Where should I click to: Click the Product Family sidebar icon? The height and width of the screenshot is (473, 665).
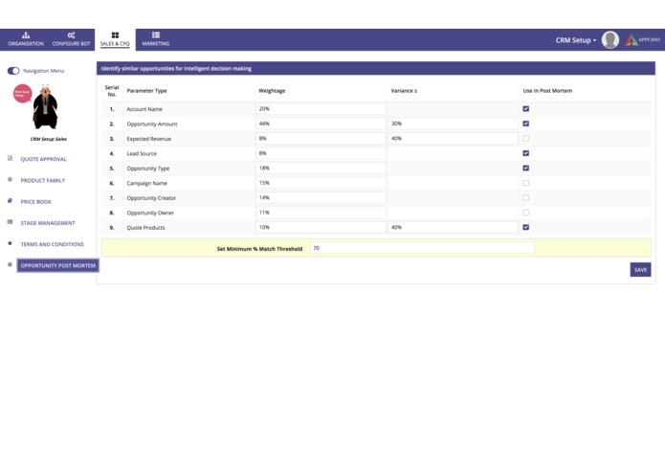10,180
